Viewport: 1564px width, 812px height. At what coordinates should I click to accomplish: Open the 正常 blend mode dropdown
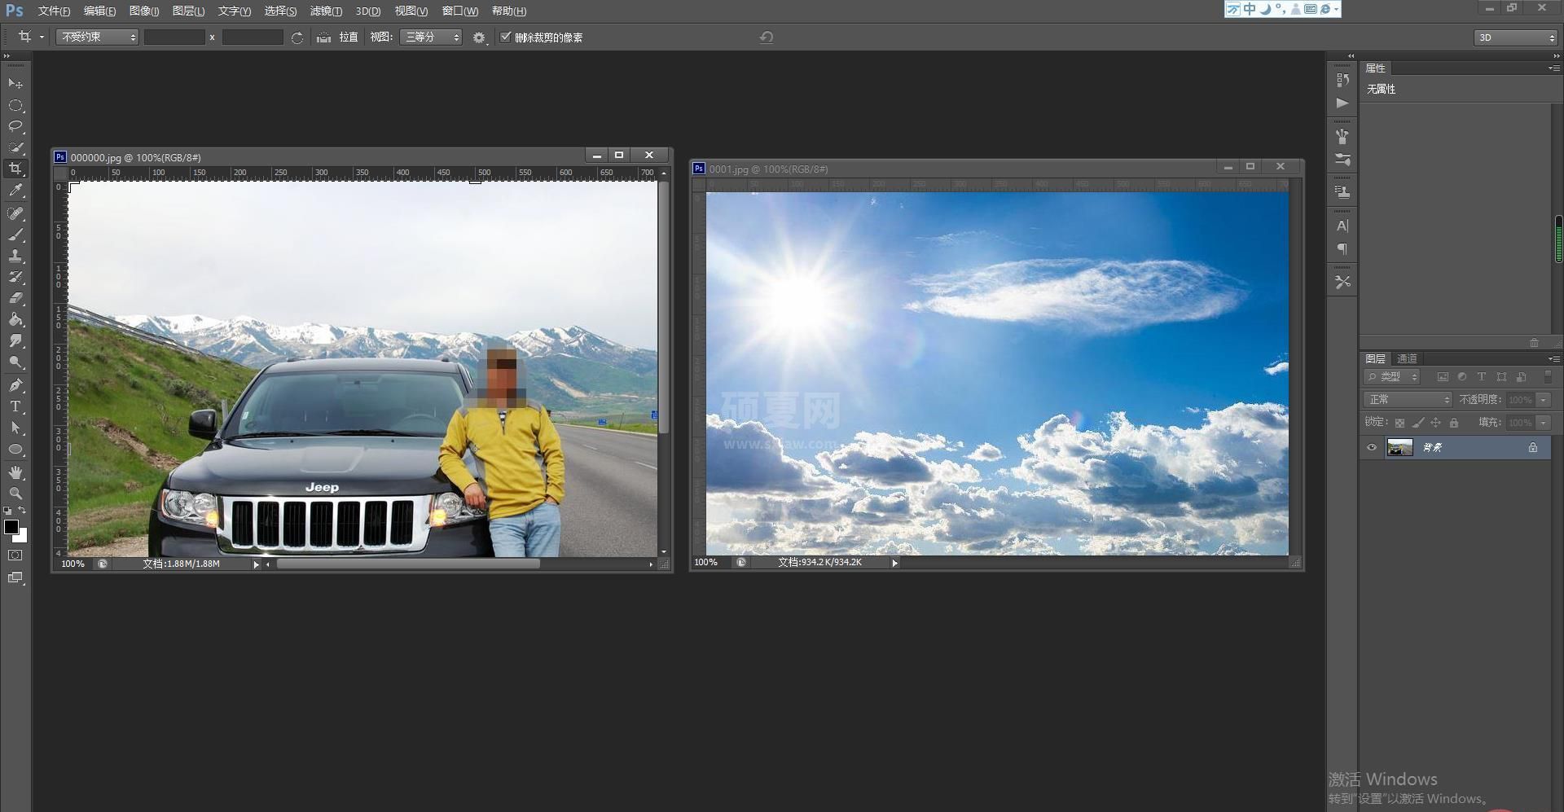(1408, 400)
